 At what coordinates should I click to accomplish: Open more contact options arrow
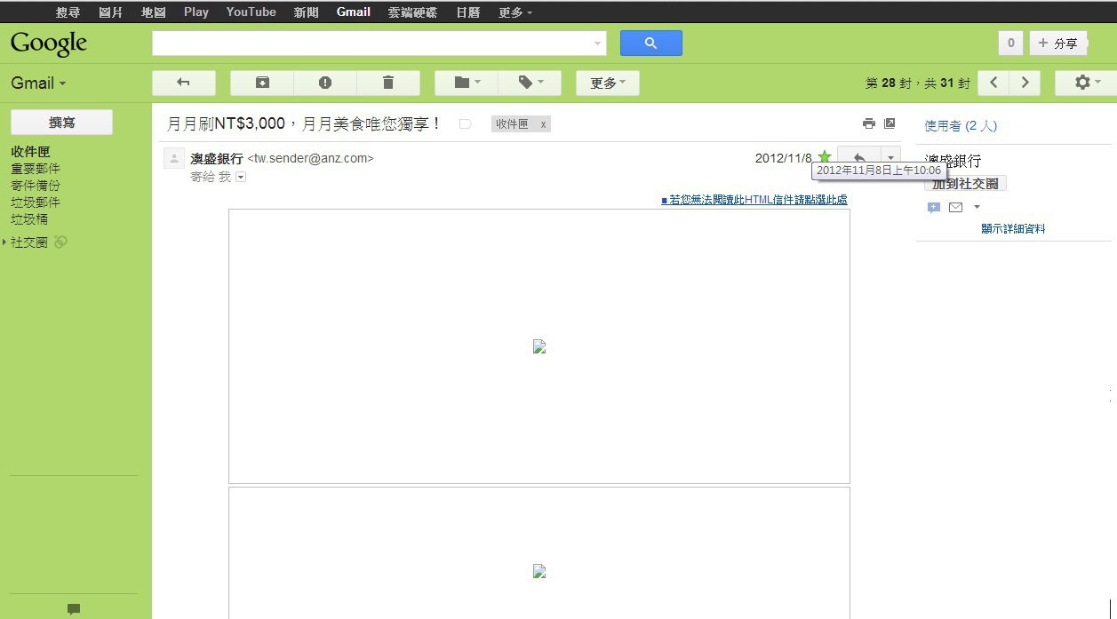(x=977, y=208)
